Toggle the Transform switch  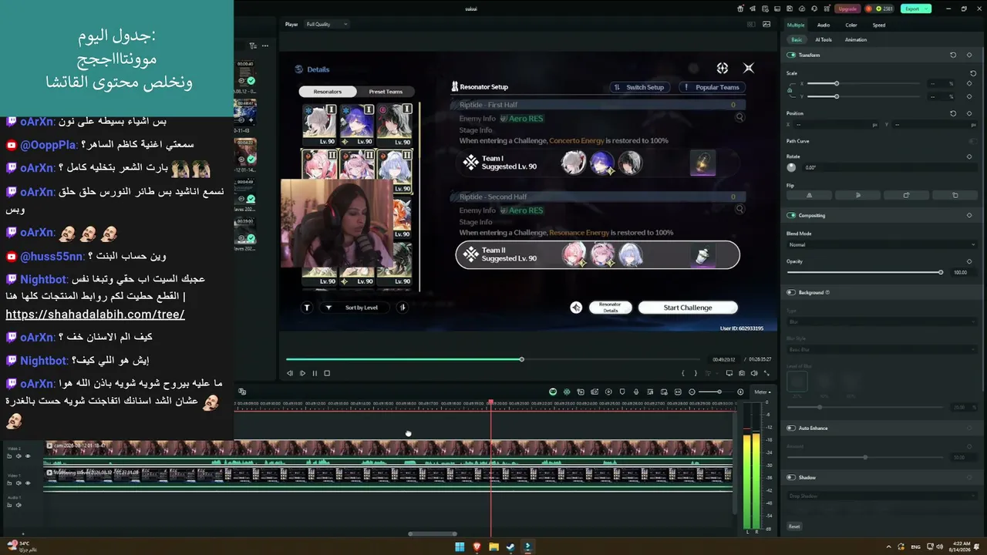(791, 55)
